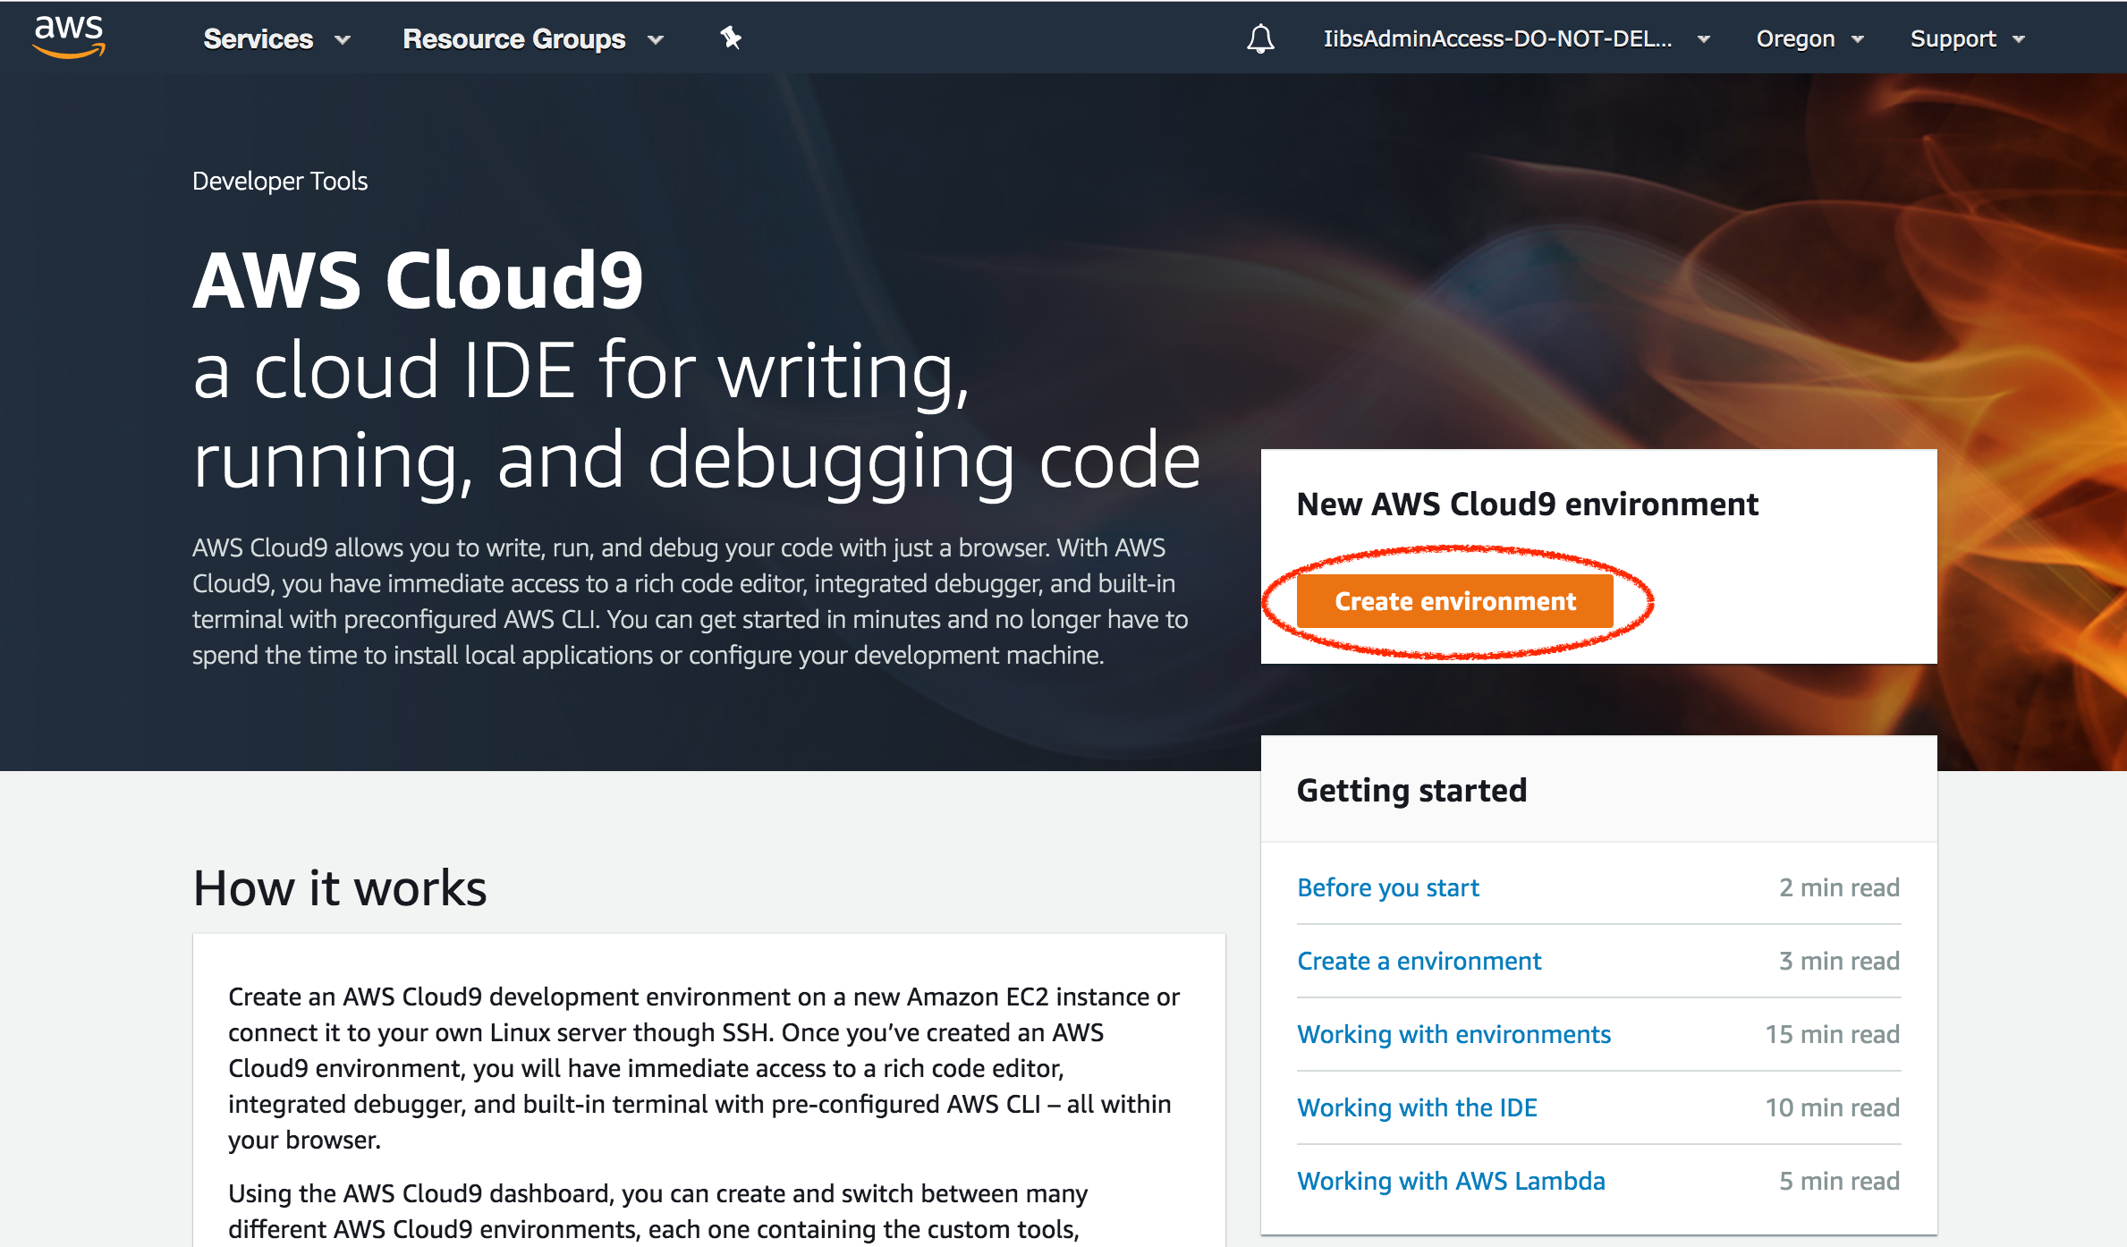The height and width of the screenshot is (1247, 2127).
Task: Open the Resource Groups menu
Action: click(x=513, y=38)
